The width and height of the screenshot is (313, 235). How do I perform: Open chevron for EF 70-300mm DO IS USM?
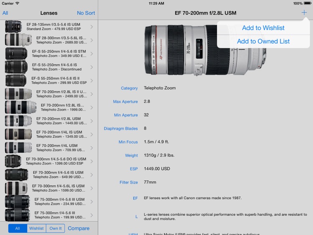[92, 161]
